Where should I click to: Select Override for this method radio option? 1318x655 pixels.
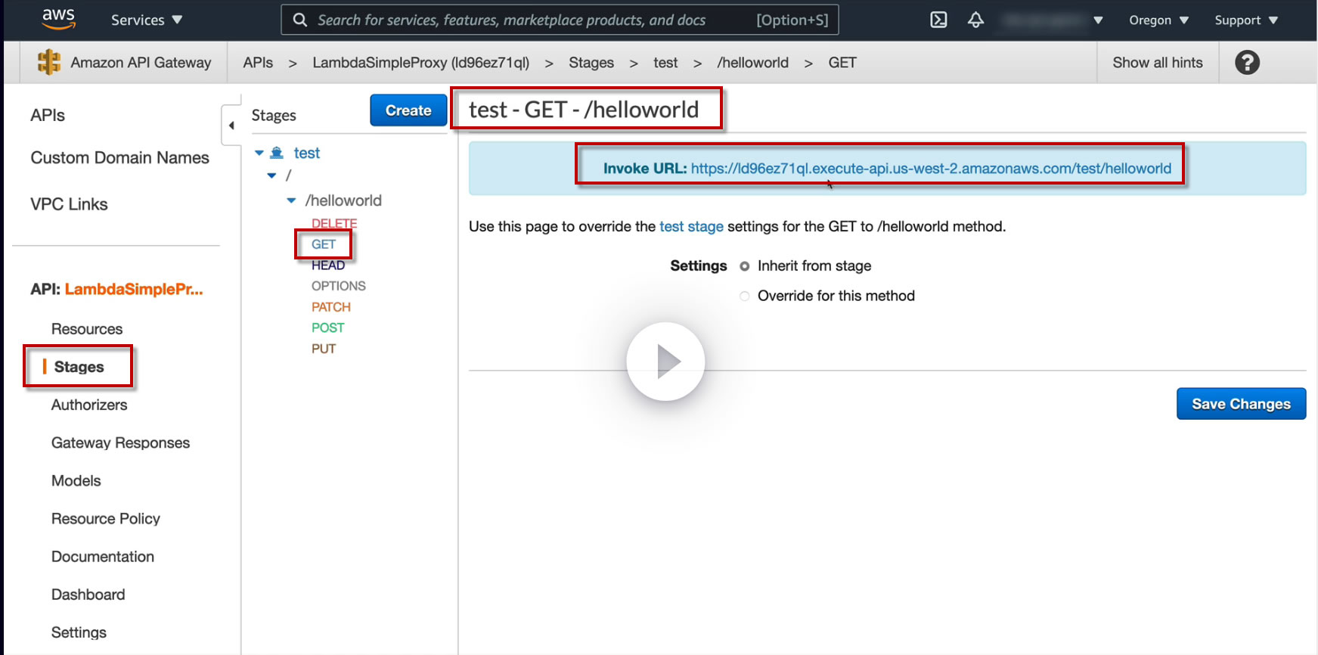tap(745, 296)
